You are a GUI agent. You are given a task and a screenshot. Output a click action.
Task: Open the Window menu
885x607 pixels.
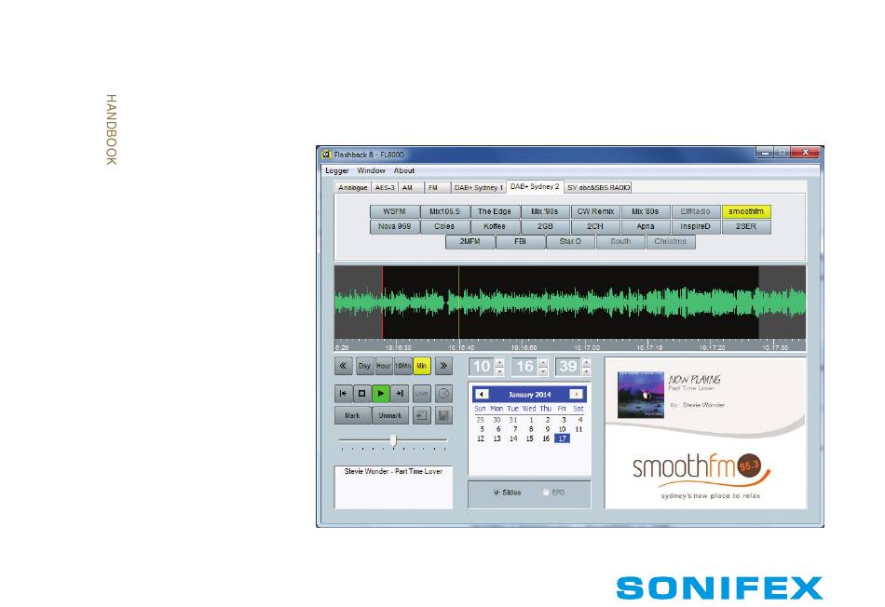pyautogui.click(x=371, y=170)
